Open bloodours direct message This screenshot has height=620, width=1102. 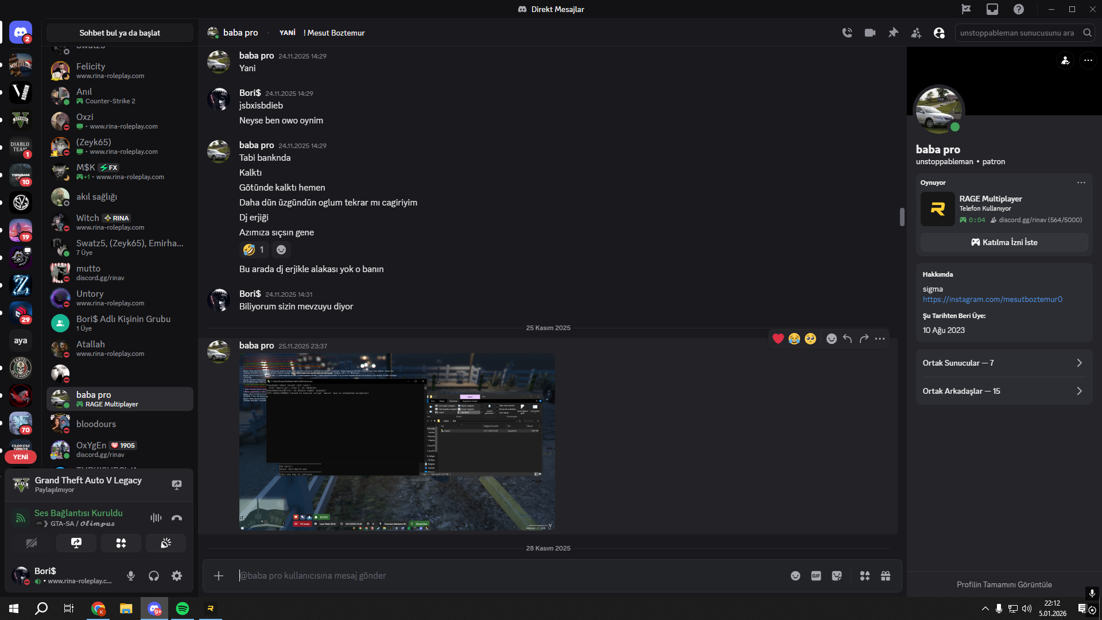(120, 424)
